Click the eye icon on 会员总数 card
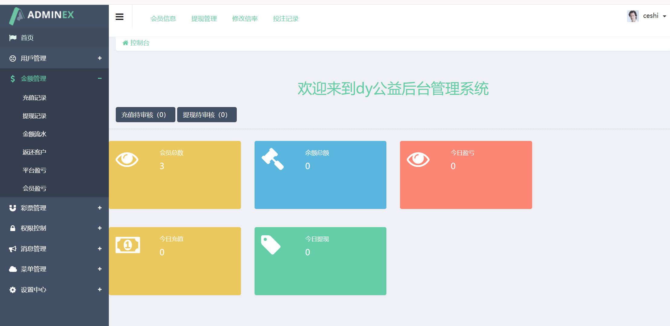 click(x=127, y=159)
